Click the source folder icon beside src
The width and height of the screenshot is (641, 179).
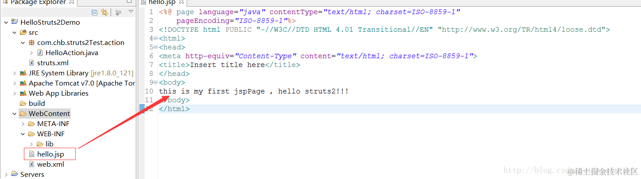point(23,32)
